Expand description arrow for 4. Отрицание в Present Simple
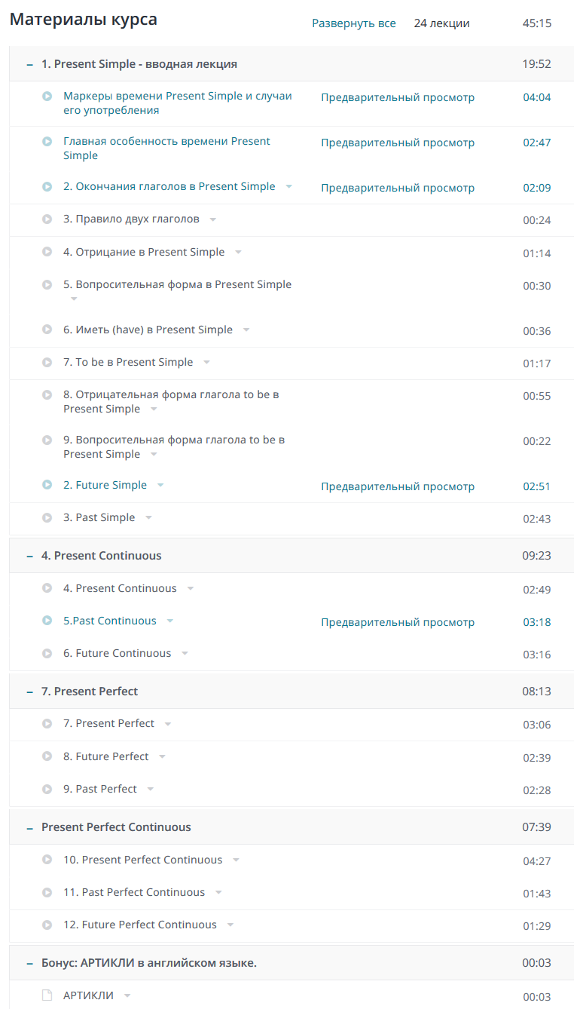 click(238, 253)
